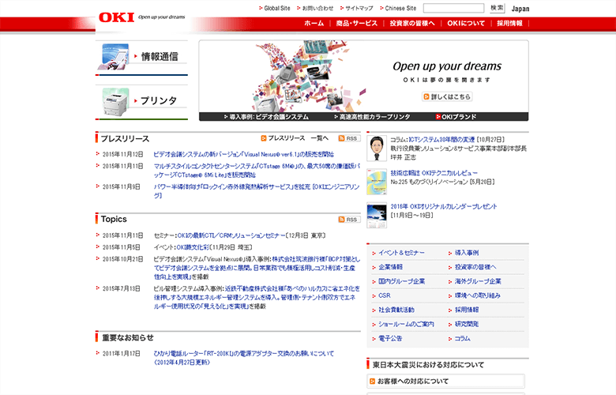The image size is (616, 395).
Task: Click the 情報通信 category label
Action: [160, 57]
